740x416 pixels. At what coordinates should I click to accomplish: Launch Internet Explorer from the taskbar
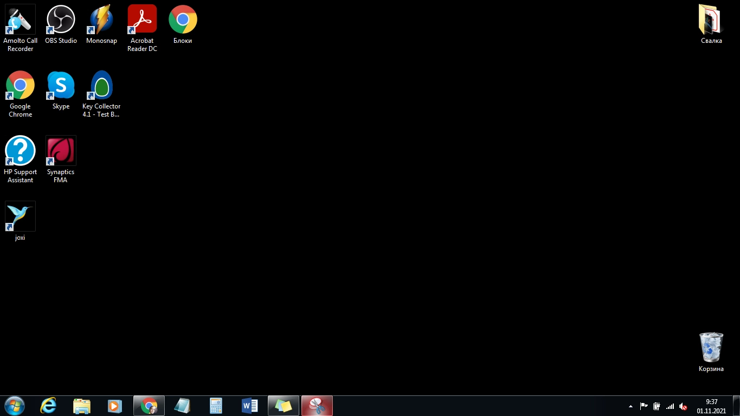pos(48,406)
